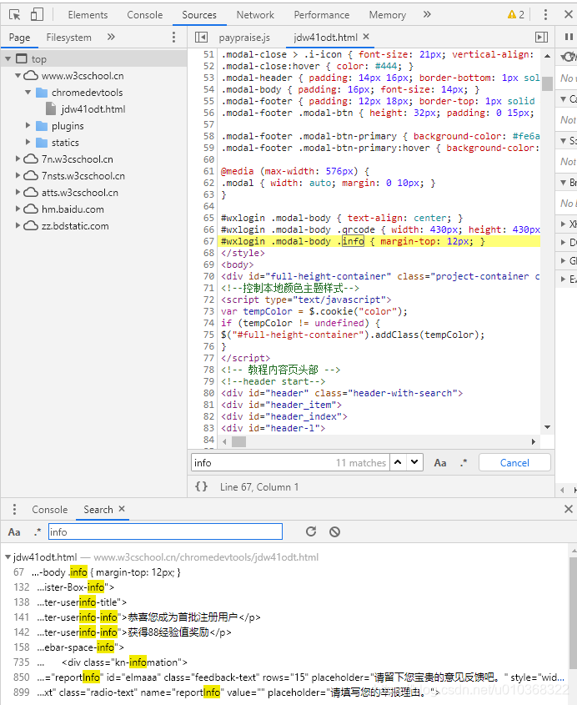577x705 pixels.
Task: Expand 7nsts.w3cschool.cn domain
Action: coord(18,175)
